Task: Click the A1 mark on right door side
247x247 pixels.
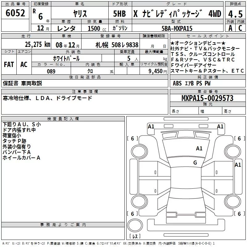Action: click(238, 165)
